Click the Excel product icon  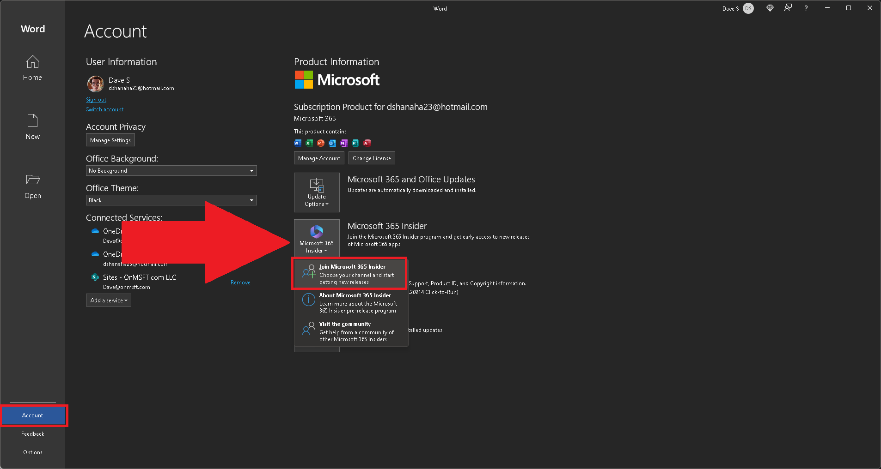coord(309,143)
